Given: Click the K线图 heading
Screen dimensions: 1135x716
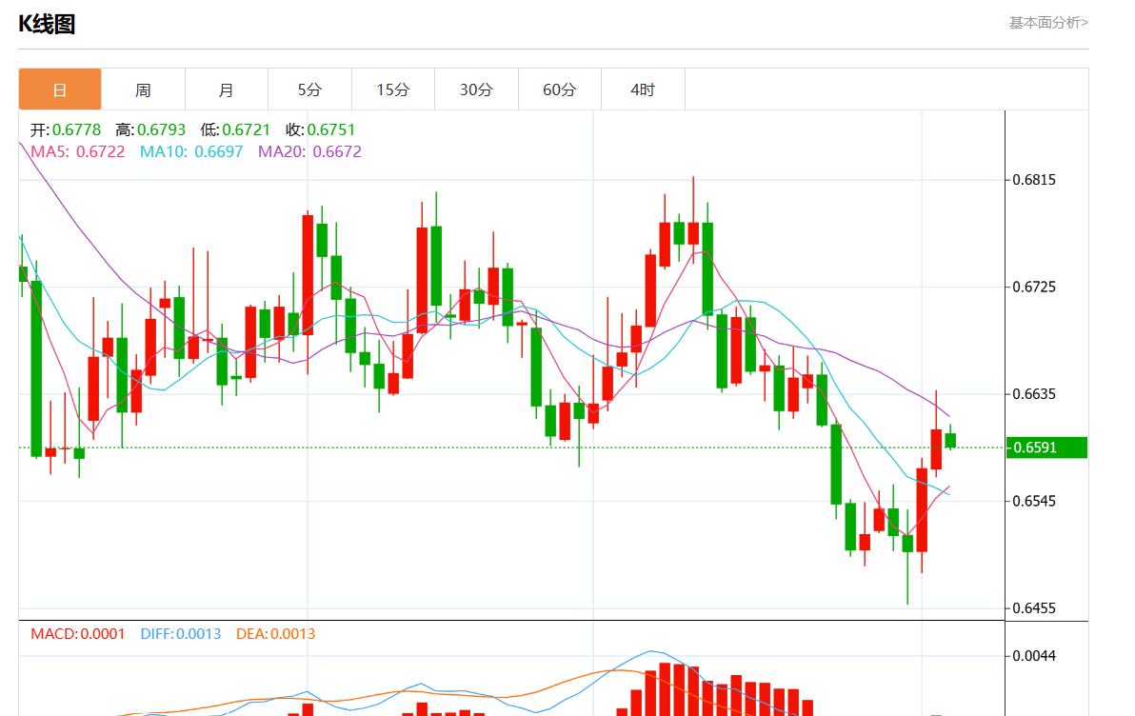Looking at the screenshot, I should (x=47, y=24).
